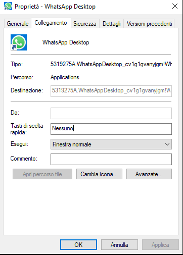Click the Tasti di scelta rapida field
Image resolution: width=183 pixels, height=255 pixels.
[111, 129]
